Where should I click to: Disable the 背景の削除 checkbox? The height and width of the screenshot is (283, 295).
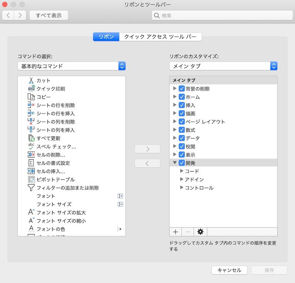(x=181, y=89)
